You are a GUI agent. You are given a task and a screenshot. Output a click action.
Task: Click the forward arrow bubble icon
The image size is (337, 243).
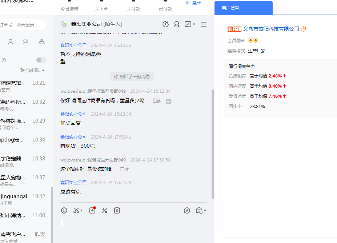click(187, 210)
